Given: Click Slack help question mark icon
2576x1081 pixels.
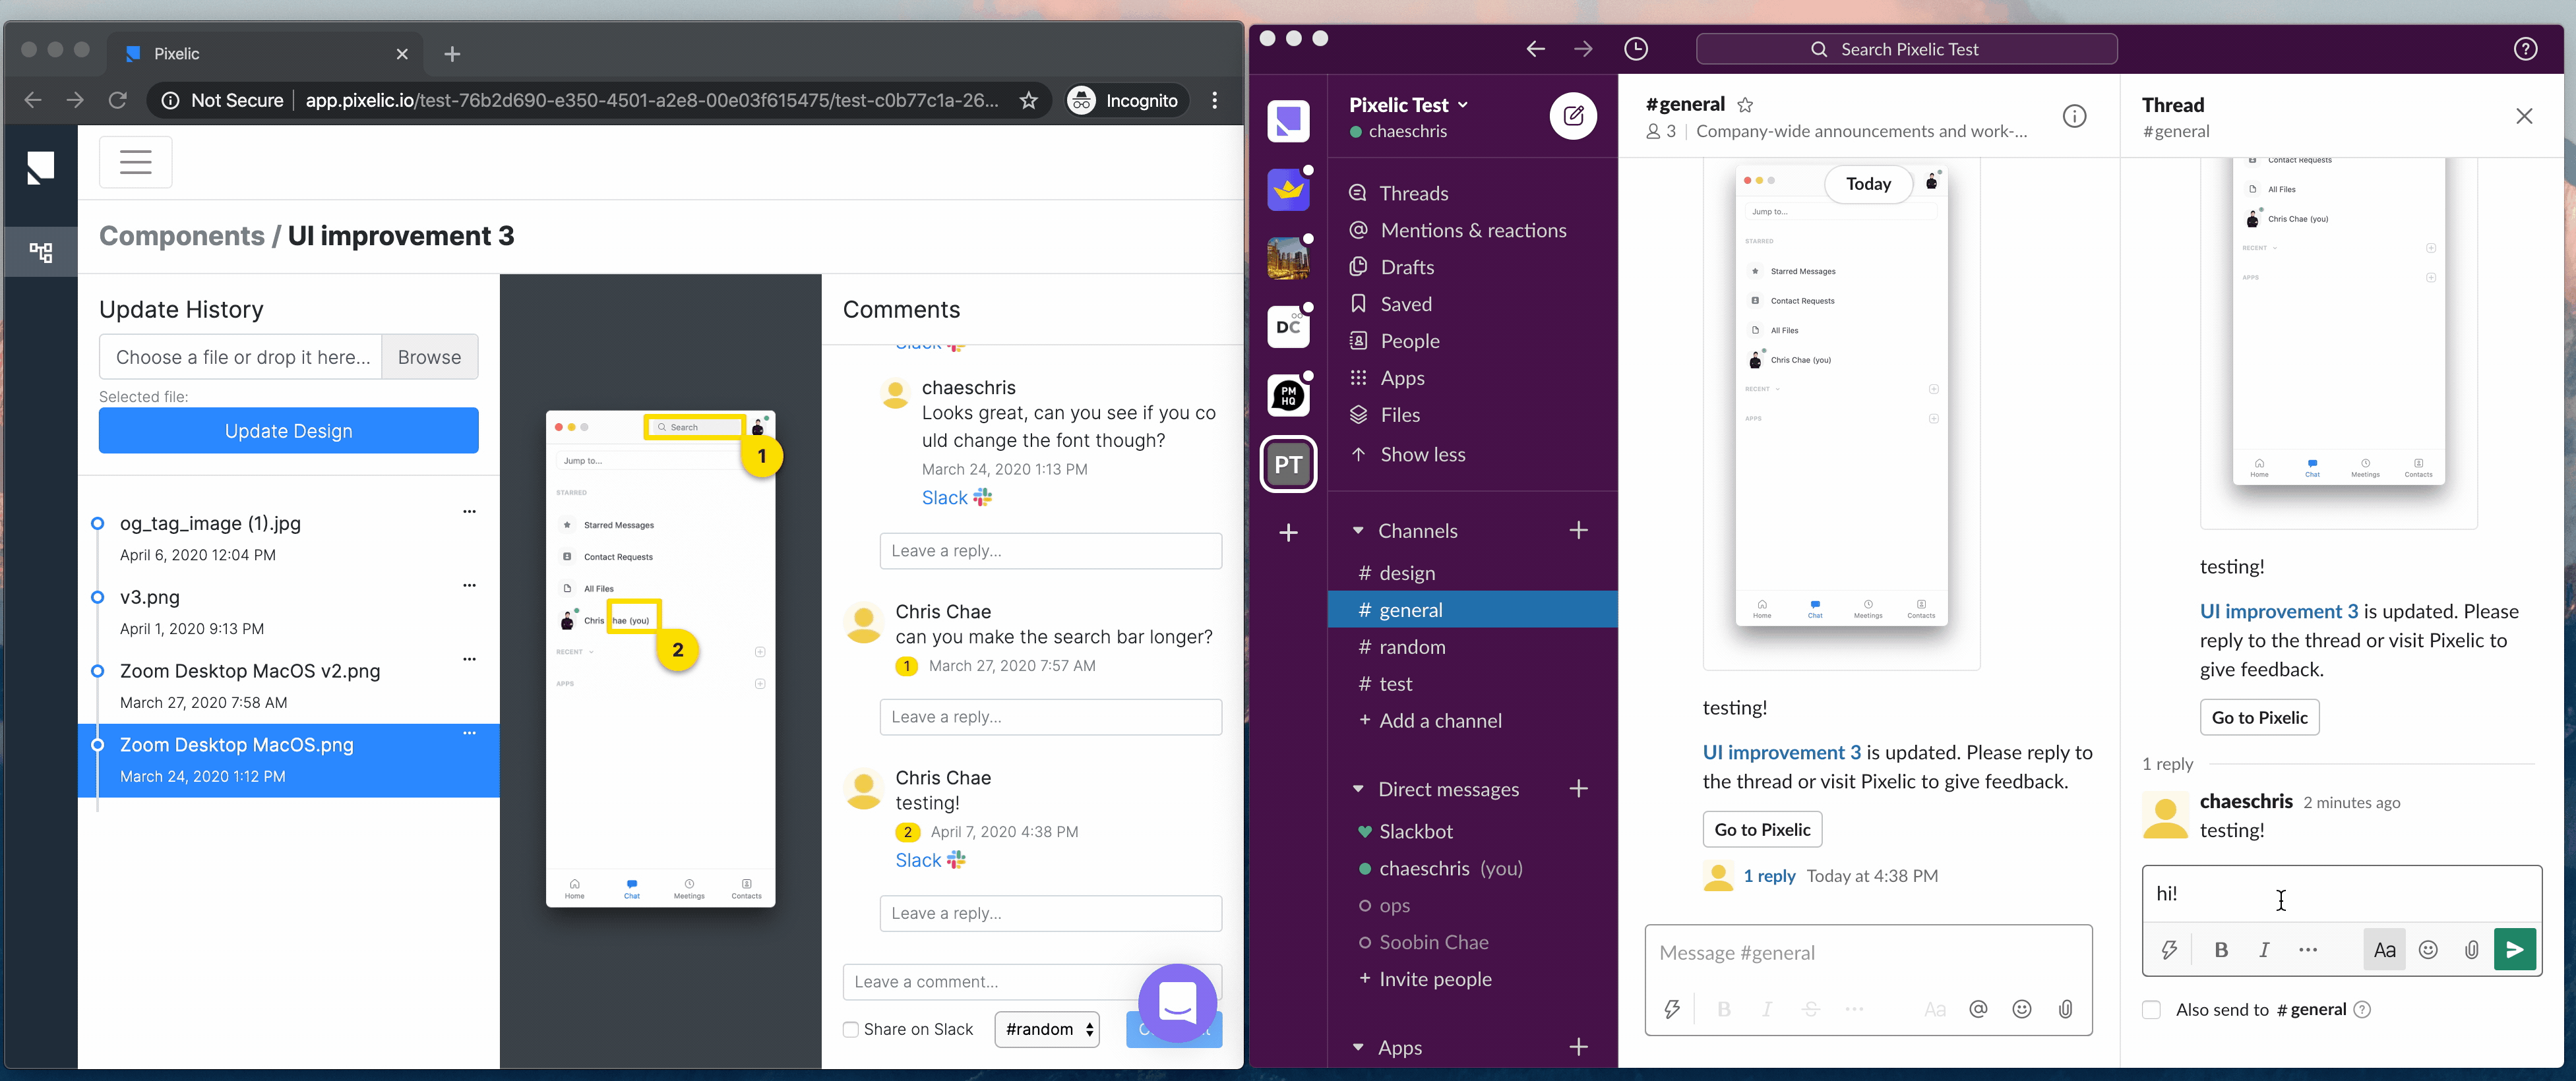Looking at the screenshot, I should [2525, 49].
